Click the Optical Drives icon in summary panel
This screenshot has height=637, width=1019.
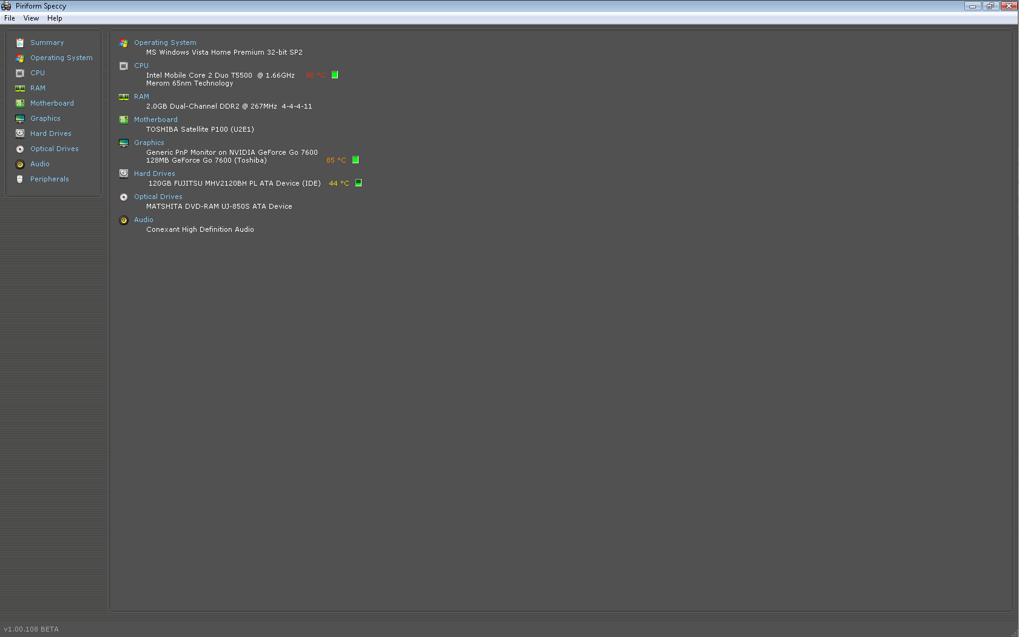[x=124, y=197]
